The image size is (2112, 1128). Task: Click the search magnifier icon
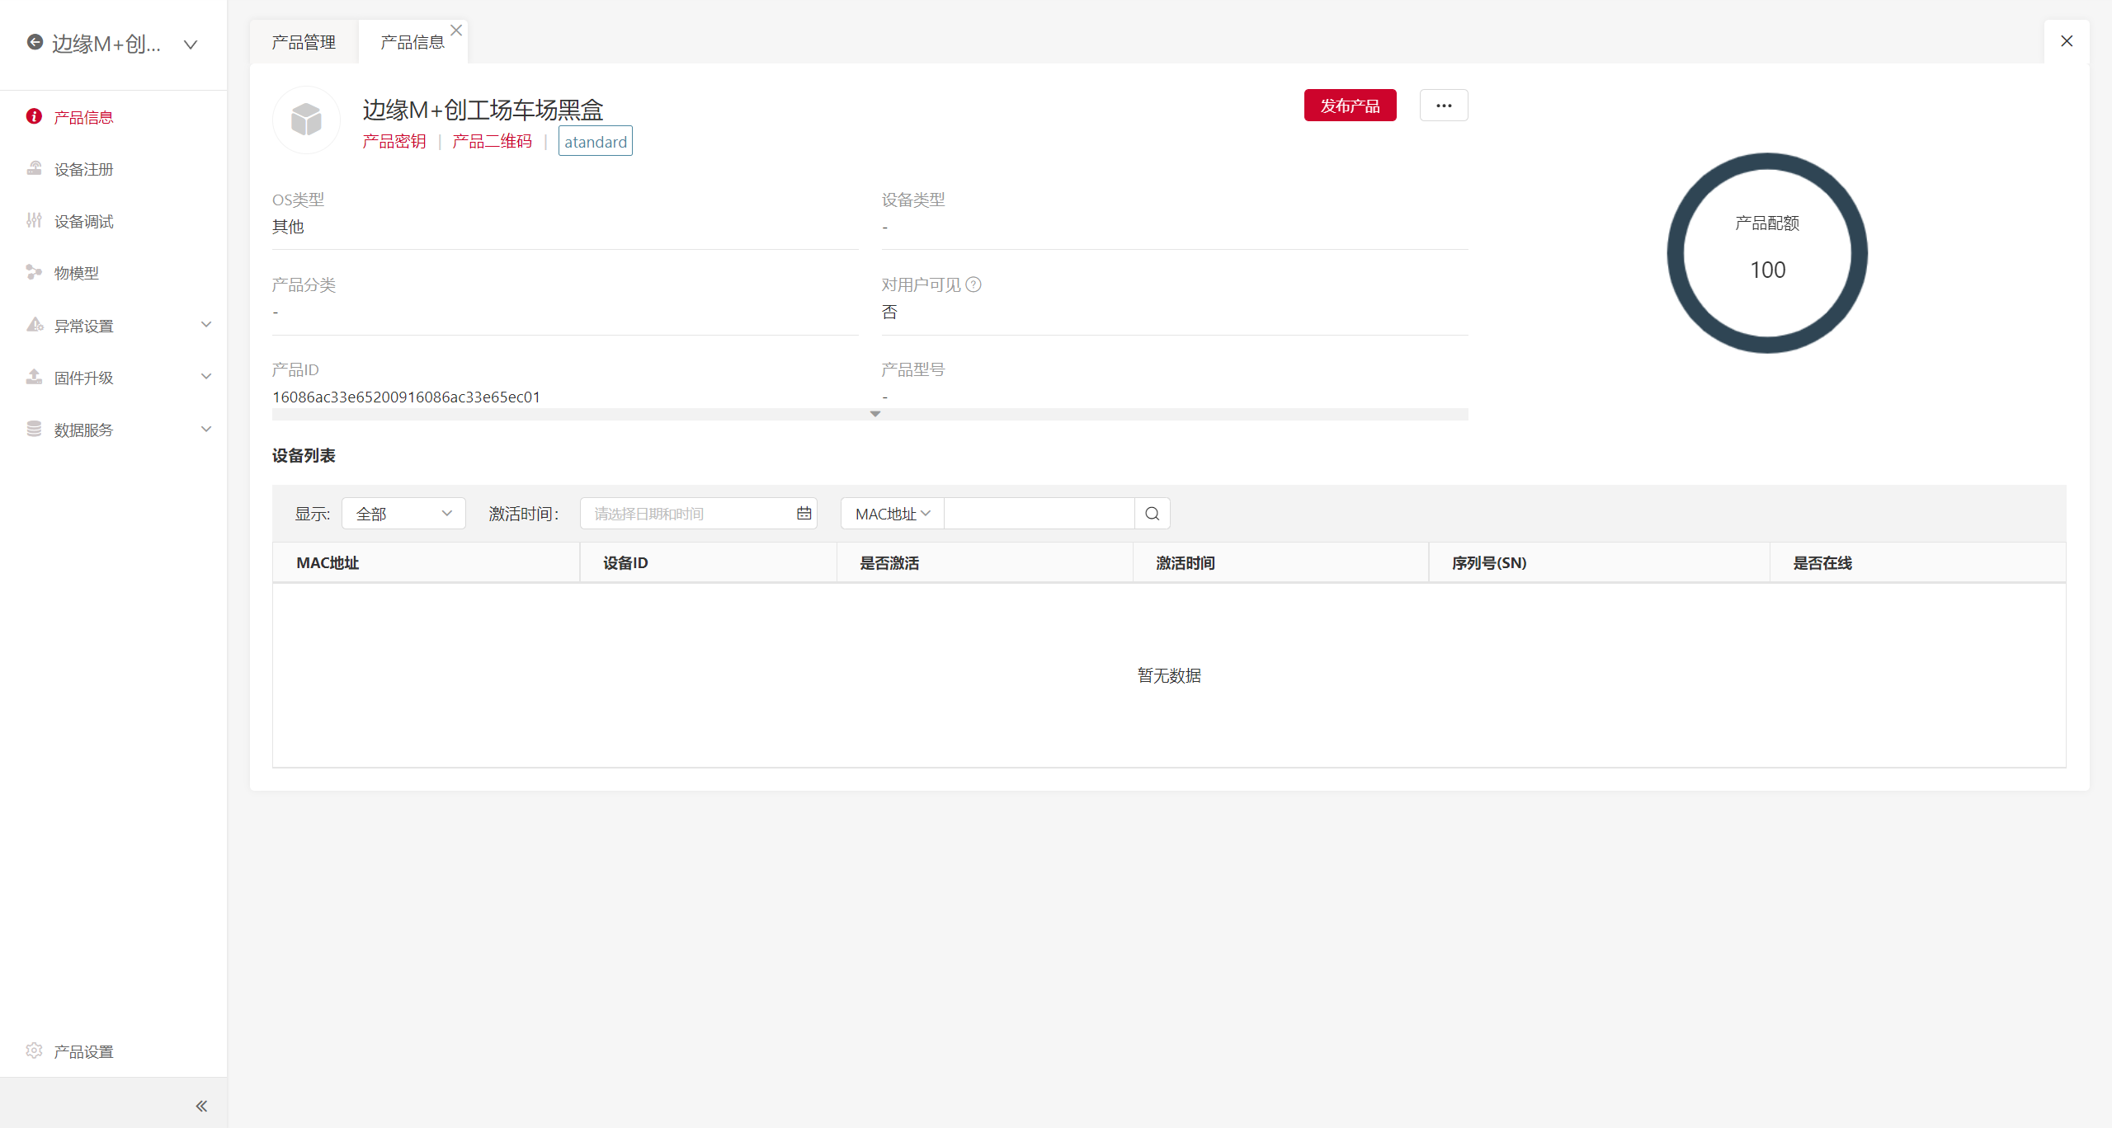pyautogui.click(x=1152, y=514)
